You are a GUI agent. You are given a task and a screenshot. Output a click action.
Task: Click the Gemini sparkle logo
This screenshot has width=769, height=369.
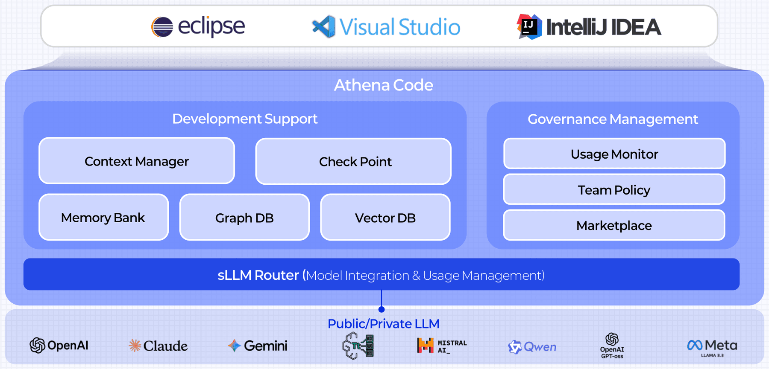click(235, 345)
